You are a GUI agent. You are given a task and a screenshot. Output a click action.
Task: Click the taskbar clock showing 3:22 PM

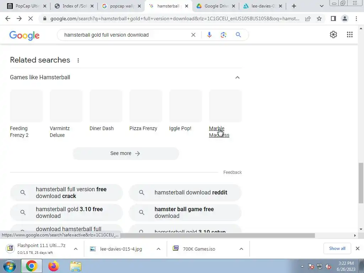tap(346, 266)
